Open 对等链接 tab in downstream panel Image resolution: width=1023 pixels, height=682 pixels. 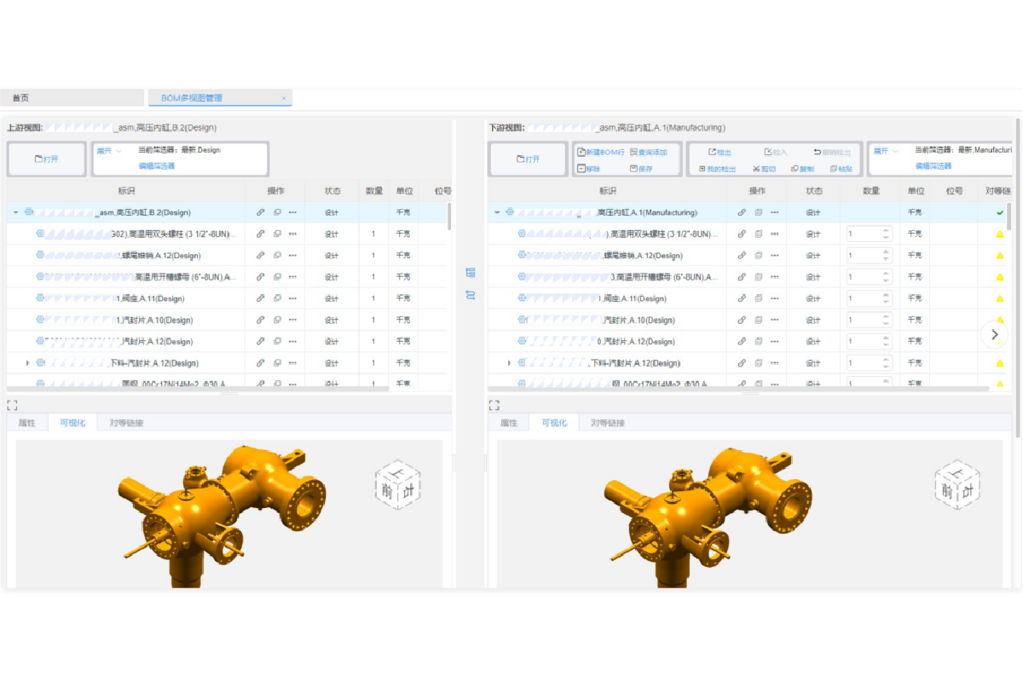pos(608,423)
